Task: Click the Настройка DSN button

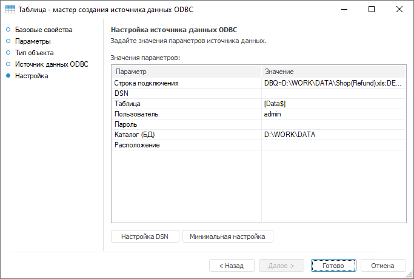Action: tap(145, 236)
